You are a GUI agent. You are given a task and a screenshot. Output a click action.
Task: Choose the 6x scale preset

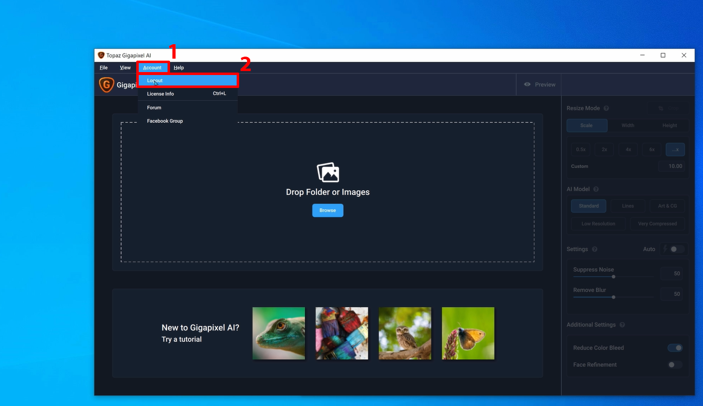(x=652, y=150)
